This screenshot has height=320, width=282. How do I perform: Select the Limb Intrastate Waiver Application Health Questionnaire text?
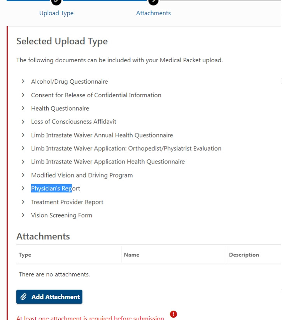point(108,162)
